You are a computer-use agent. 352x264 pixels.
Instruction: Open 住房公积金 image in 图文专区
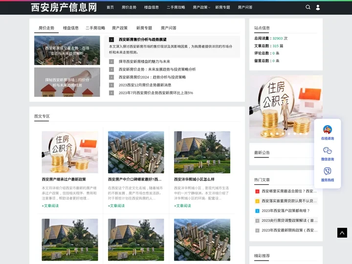click(x=70, y=152)
